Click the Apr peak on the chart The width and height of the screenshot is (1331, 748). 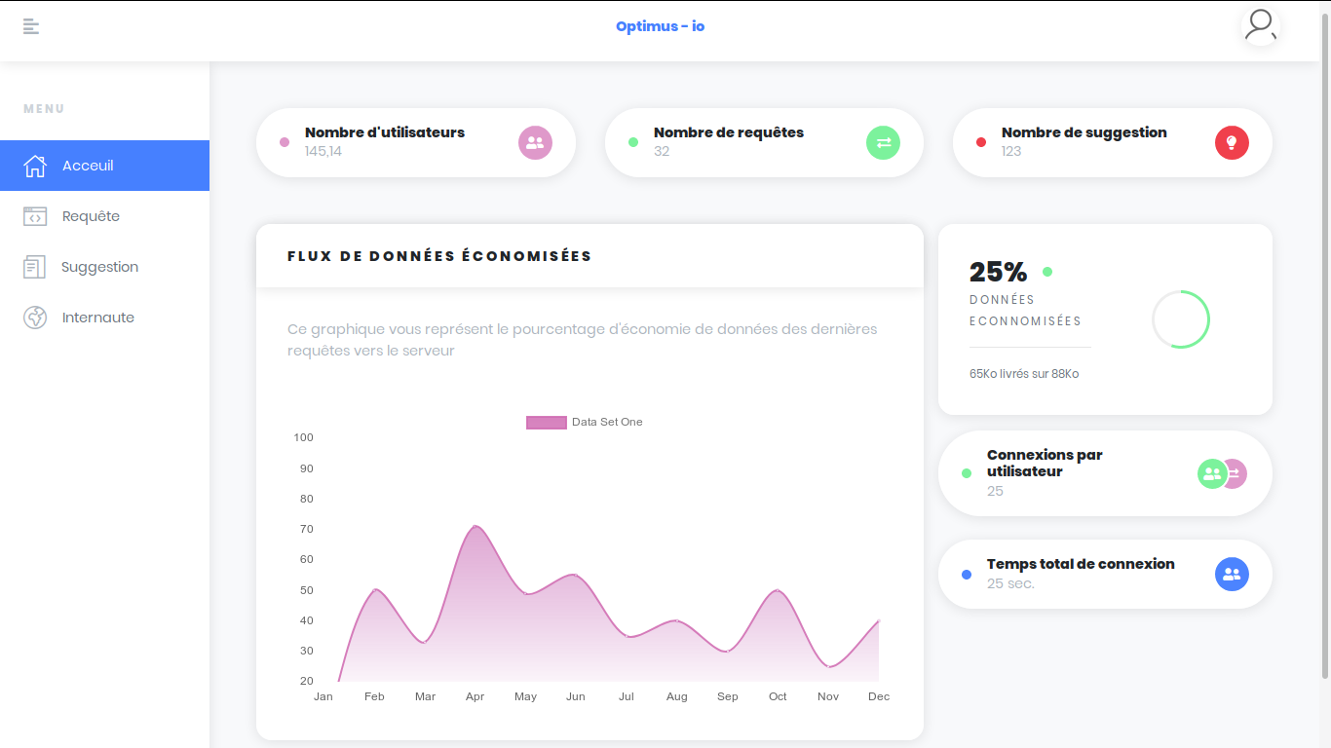pyautogui.click(x=475, y=527)
